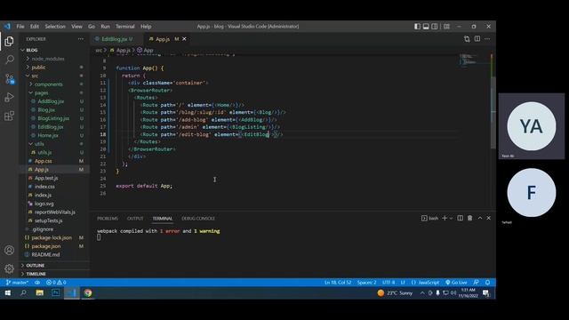The image size is (569, 320).
Task: Click UTF-8 encoding in status bar
Action: click(x=389, y=283)
